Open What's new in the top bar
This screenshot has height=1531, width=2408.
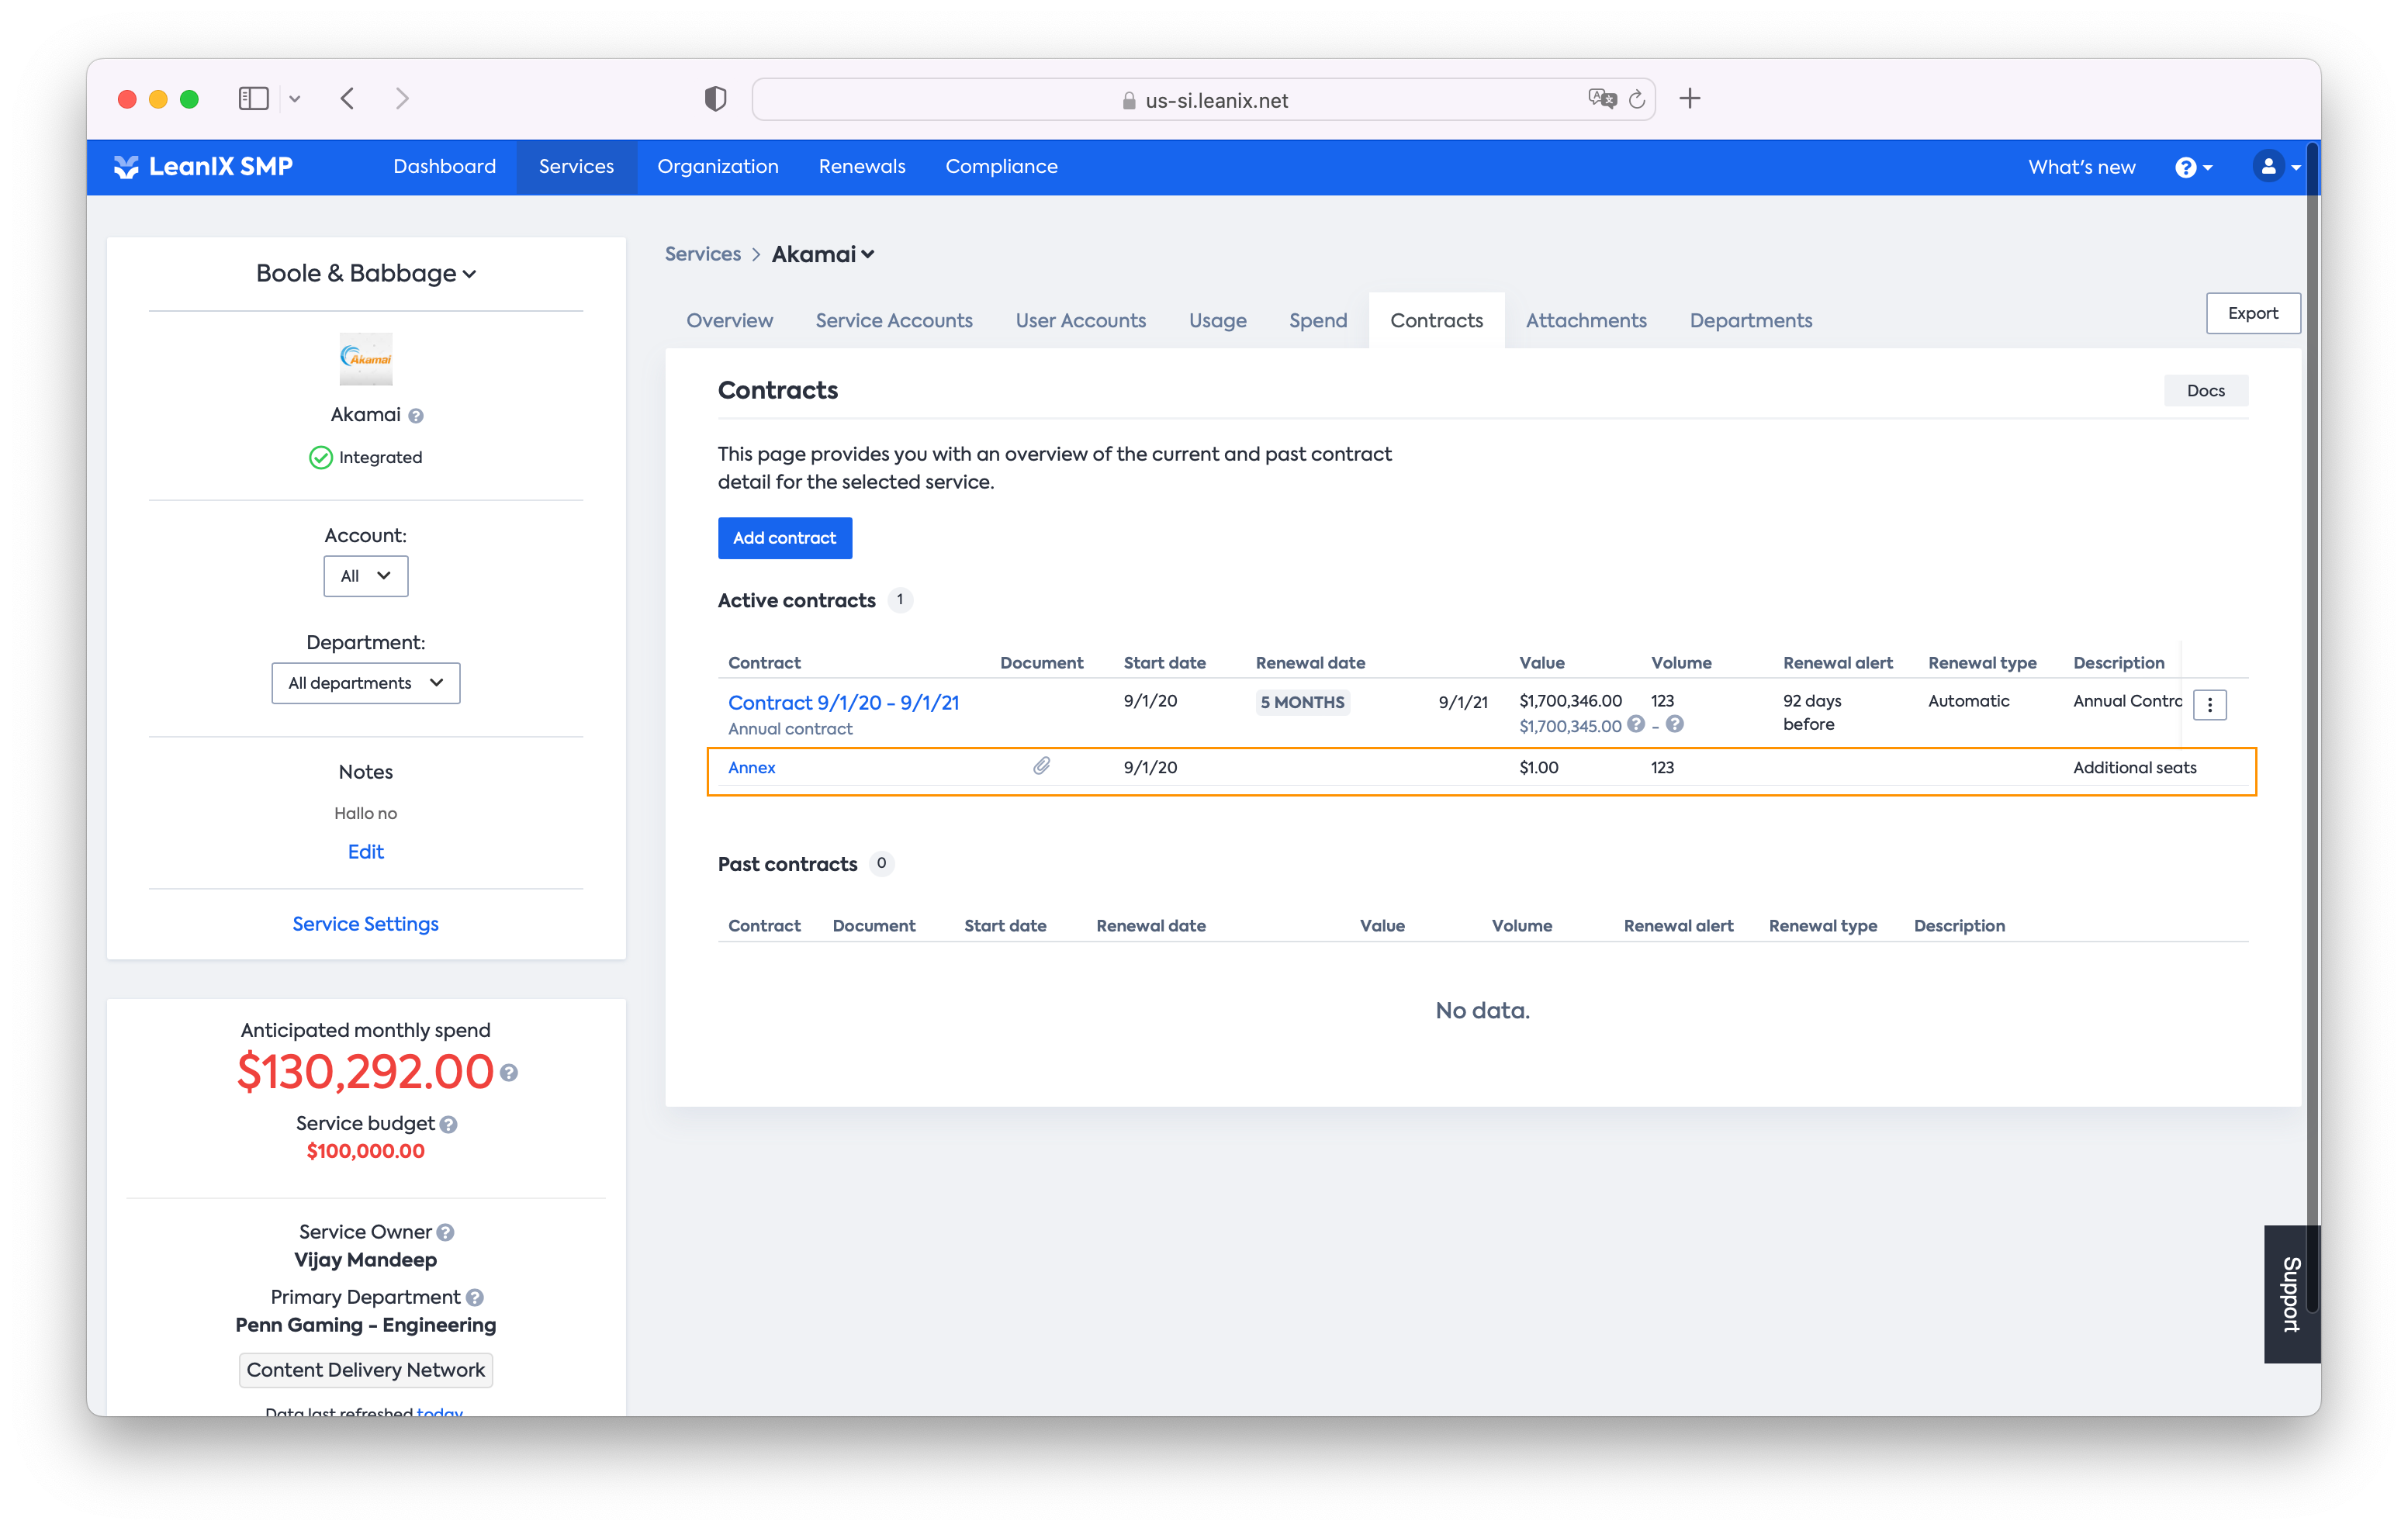(x=2081, y=167)
